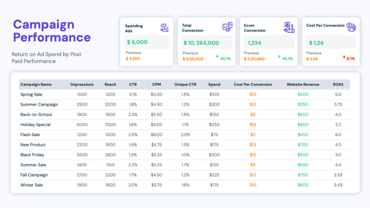Screen dimensions: 370x208
Task: Click Back-to-School unique CTR 1.8%
Action: pos(185,115)
